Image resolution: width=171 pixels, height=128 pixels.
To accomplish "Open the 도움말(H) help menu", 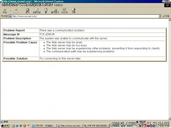I will (x=58, y=5).
